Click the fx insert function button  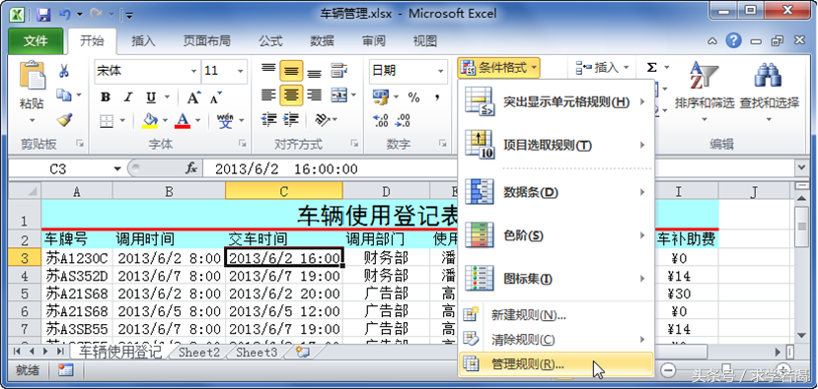pos(192,168)
